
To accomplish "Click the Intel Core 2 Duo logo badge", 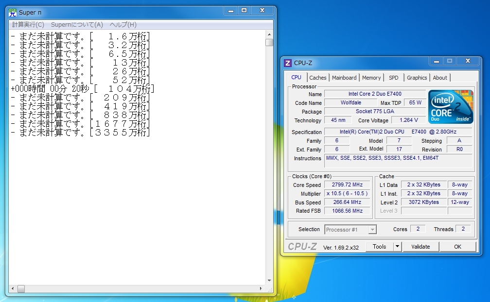I will click(x=451, y=106).
